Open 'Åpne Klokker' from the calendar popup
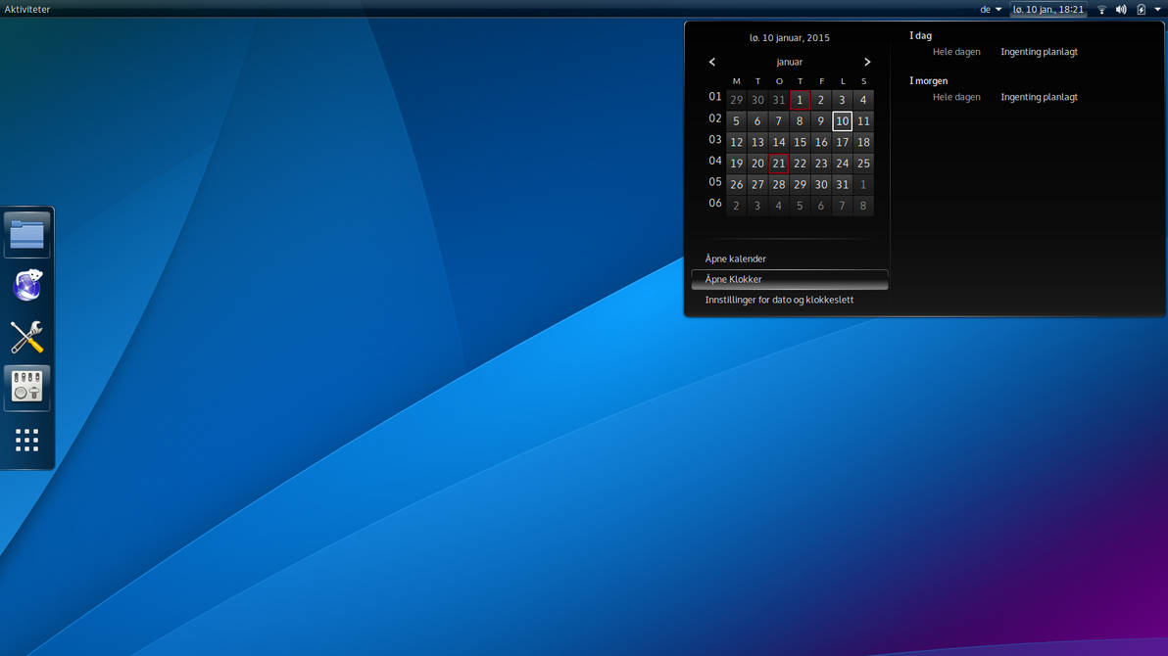This screenshot has width=1168, height=656. (732, 279)
